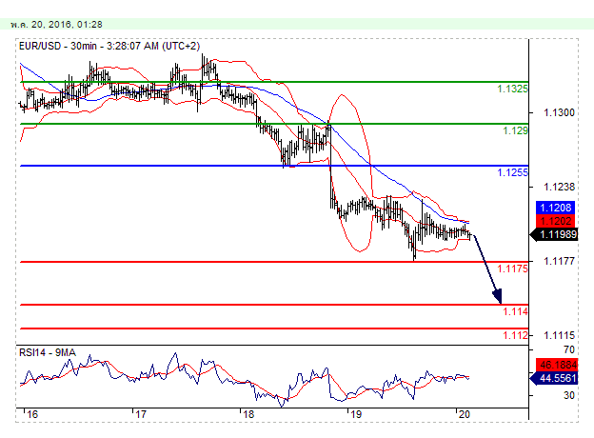Click the 1.1300 price axis value
The image size is (594, 438).
(559, 112)
